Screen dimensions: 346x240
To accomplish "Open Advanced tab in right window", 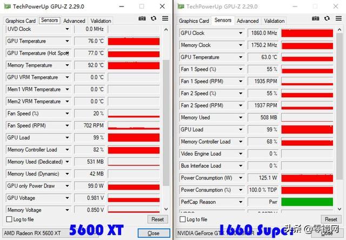I will [248, 21].
